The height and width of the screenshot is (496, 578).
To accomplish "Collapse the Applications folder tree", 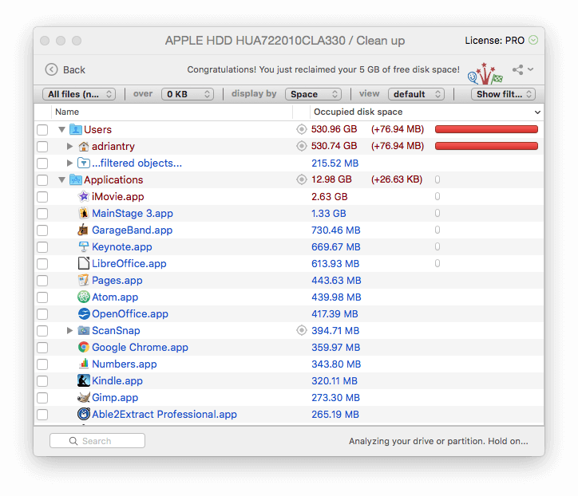I will pos(62,179).
